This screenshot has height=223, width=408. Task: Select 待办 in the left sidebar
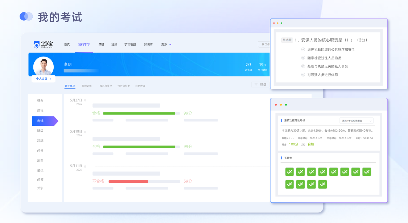tap(40, 100)
